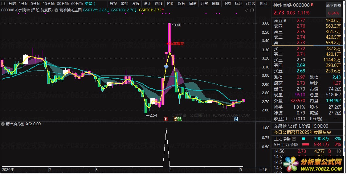This screenshot has width=347, height=174.
Task: Toggle the left sidebar panel icon
Action: (3, 3)
